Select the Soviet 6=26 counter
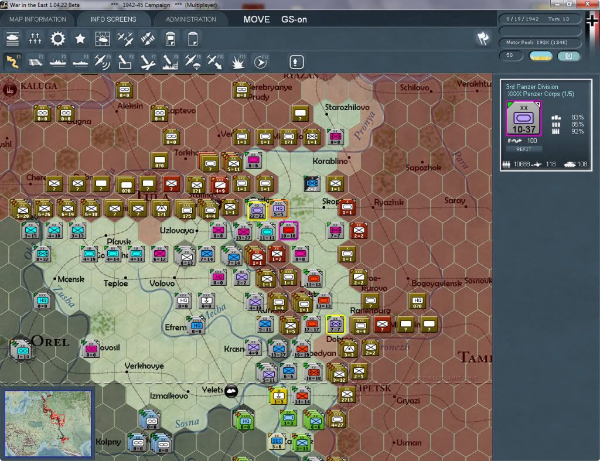This screenshot has width=600, height=461. [x=44, y=209]
